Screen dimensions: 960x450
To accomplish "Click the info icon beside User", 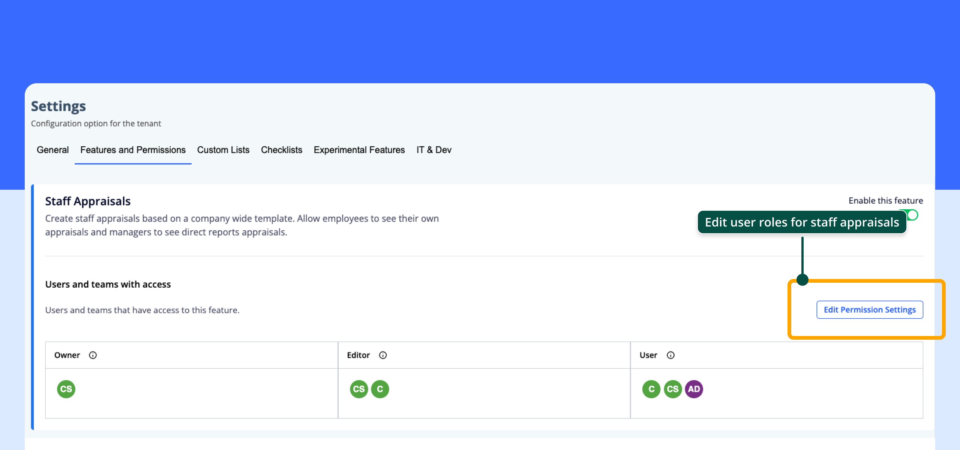I will click(670, 355).
